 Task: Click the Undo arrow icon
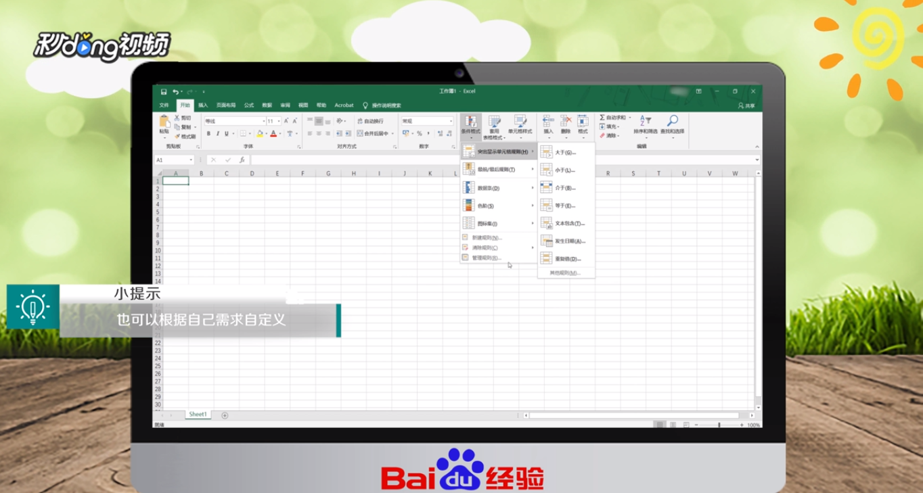click(x=175, y=91)
